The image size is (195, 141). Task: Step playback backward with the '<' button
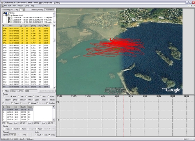tap(19, 135)
